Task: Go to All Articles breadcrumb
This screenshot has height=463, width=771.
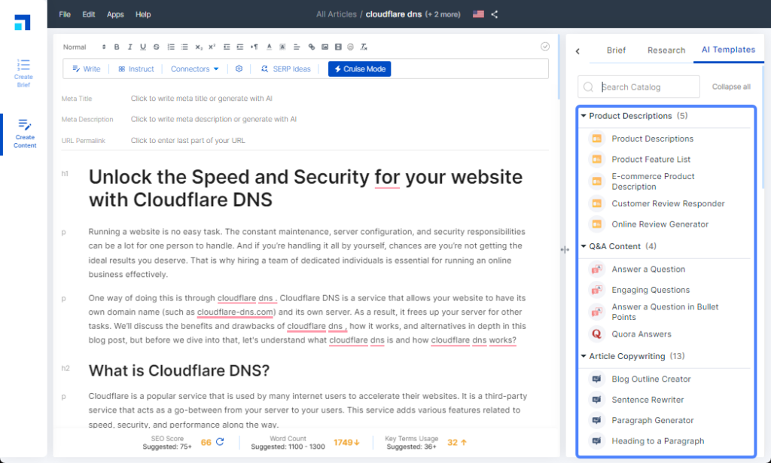Action: tap(337, 14)
